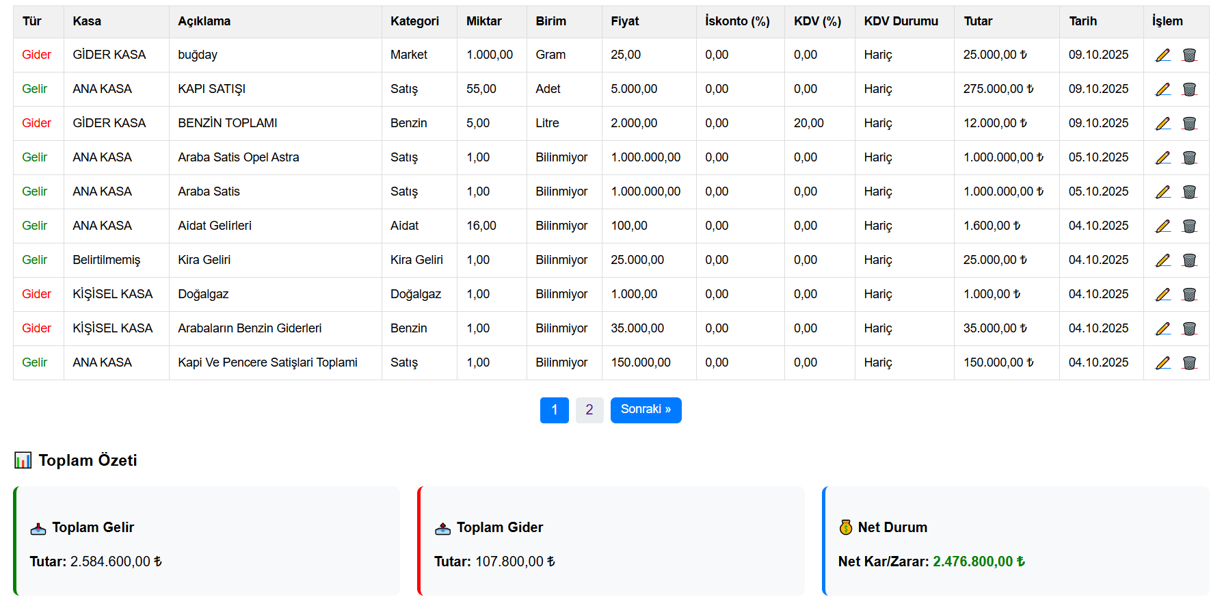Select the Kategori column header
1222x608 pixels.
pos(414,21)
